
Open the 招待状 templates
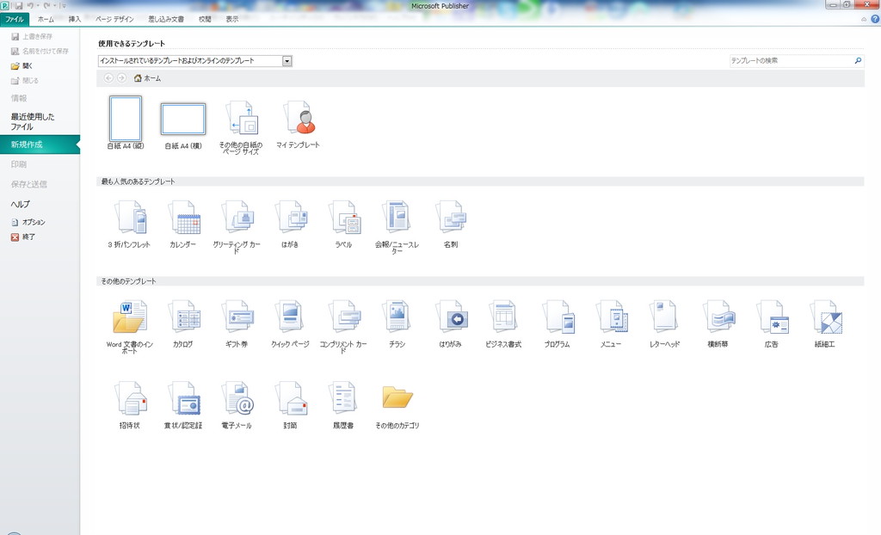click(129, 405)
